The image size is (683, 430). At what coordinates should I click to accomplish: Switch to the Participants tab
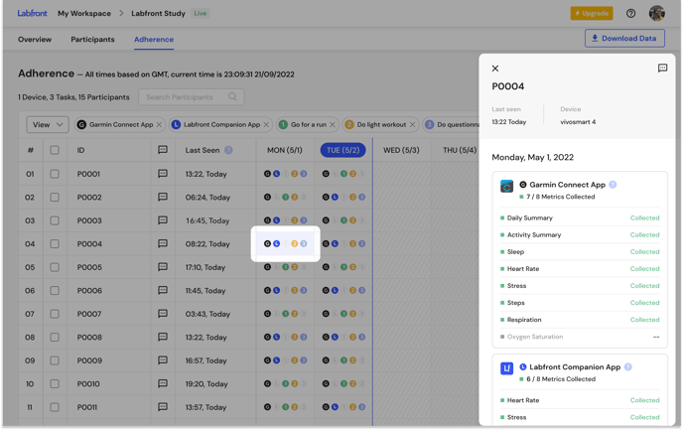92,39
